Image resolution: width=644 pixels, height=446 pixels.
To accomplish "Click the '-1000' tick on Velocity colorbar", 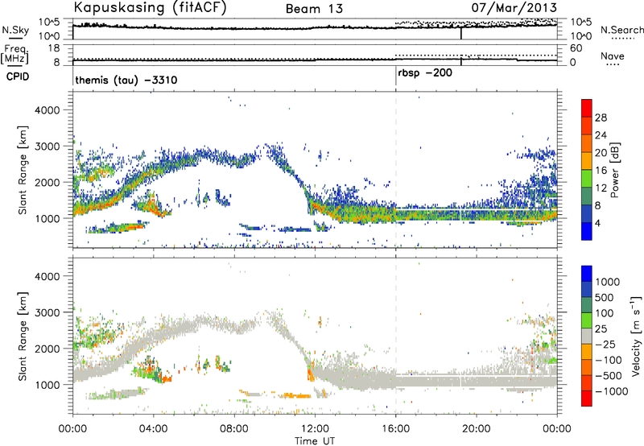I will coord(612,391).
